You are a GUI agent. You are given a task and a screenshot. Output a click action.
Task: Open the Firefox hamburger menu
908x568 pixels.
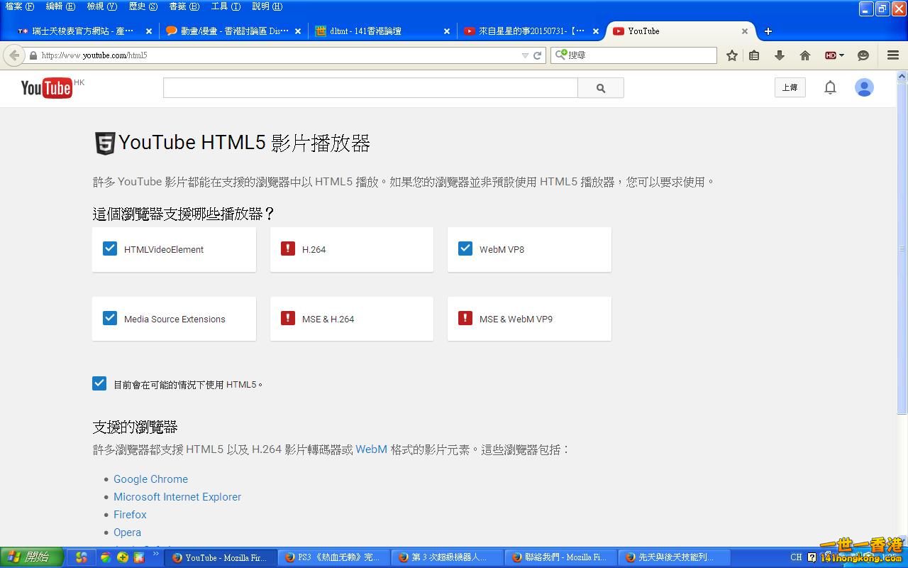(x=893, y=55)
